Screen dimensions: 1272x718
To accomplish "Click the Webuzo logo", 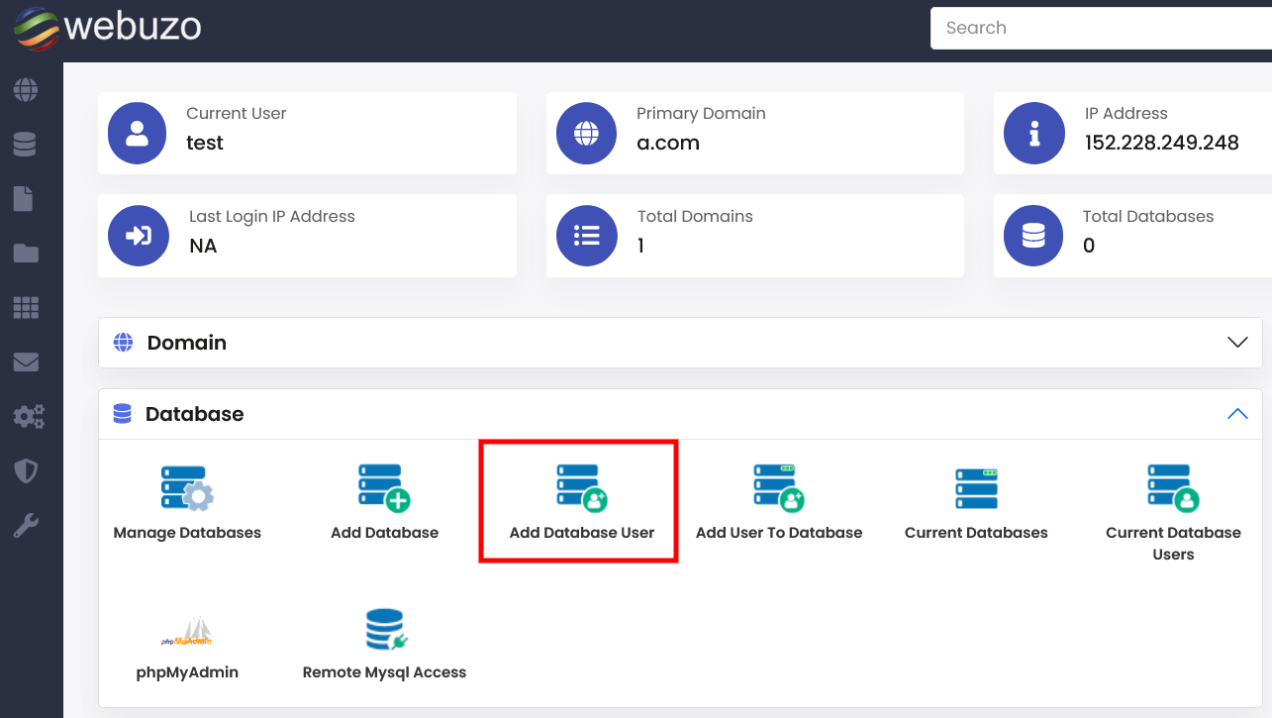I will [107, 28].
